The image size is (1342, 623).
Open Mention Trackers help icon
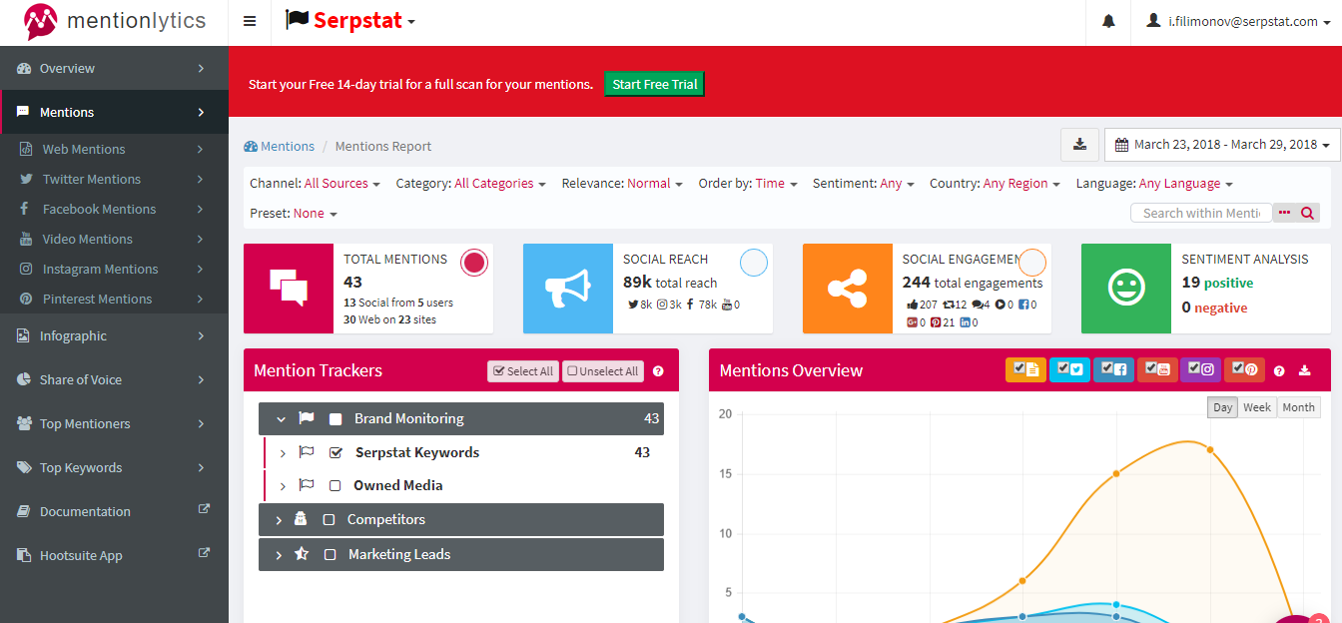click(658, 371)
